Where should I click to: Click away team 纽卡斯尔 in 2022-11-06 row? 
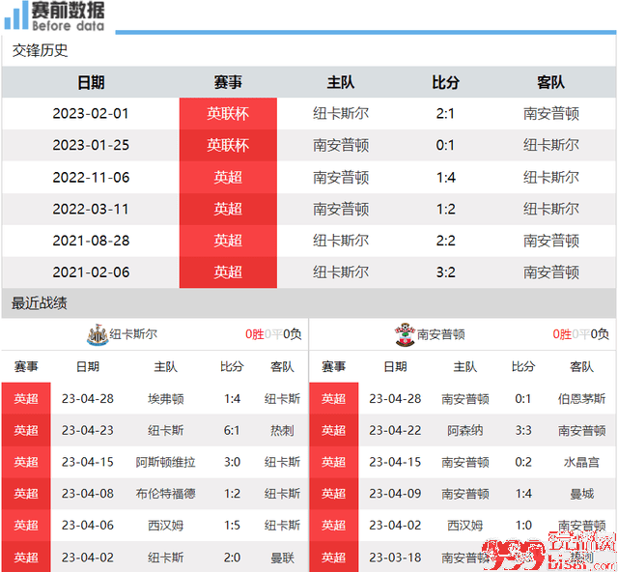(551, 177)
